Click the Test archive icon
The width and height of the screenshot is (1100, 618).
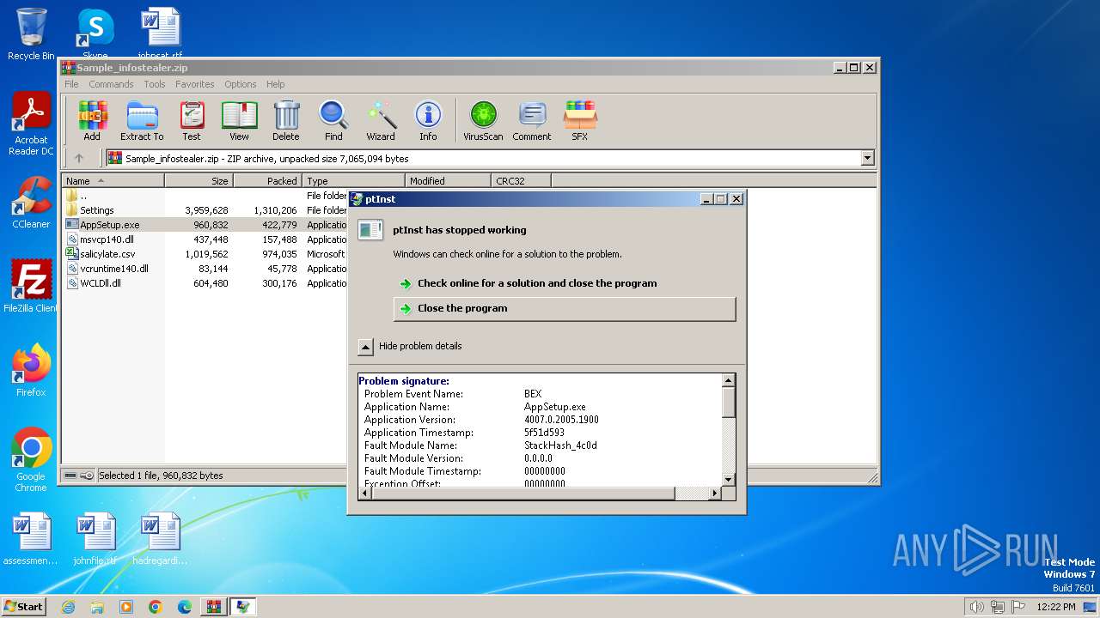192,121
